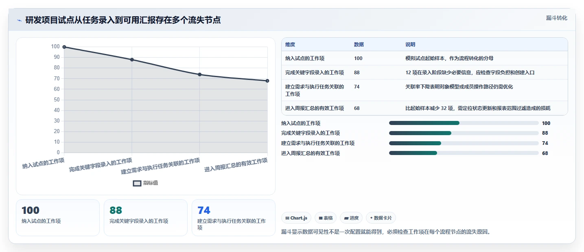Click the footer note starting 漏斗显示数据可见性

[x=386, y=232]
